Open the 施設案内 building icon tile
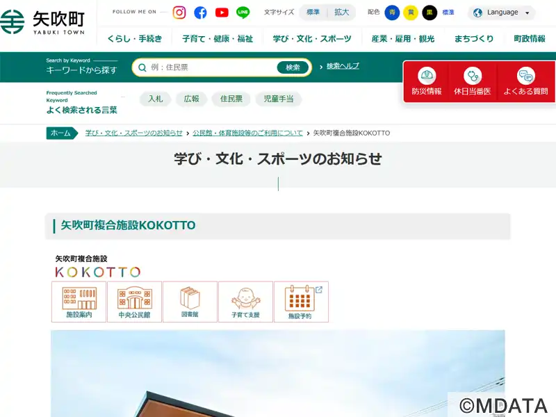This screenshot has width=556, height=417. (79, 302)
